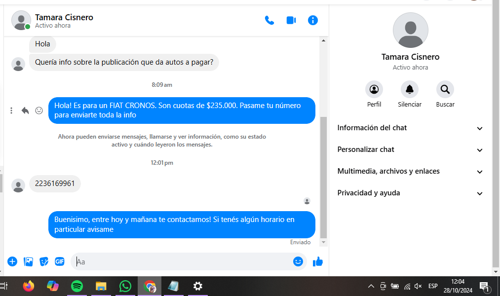The height and width of the screenshot is (296, 500).
Task: Choose a sticker from sticker picker
Action: click(x=44, y=261)
